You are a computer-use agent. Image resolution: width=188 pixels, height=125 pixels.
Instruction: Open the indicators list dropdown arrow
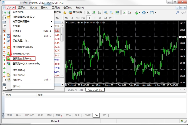tap(140, 12)
